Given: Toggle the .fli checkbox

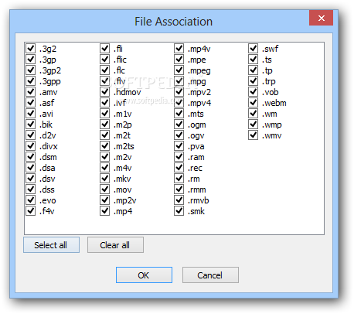Looking at the screenshot, I should tap(105, 49).
